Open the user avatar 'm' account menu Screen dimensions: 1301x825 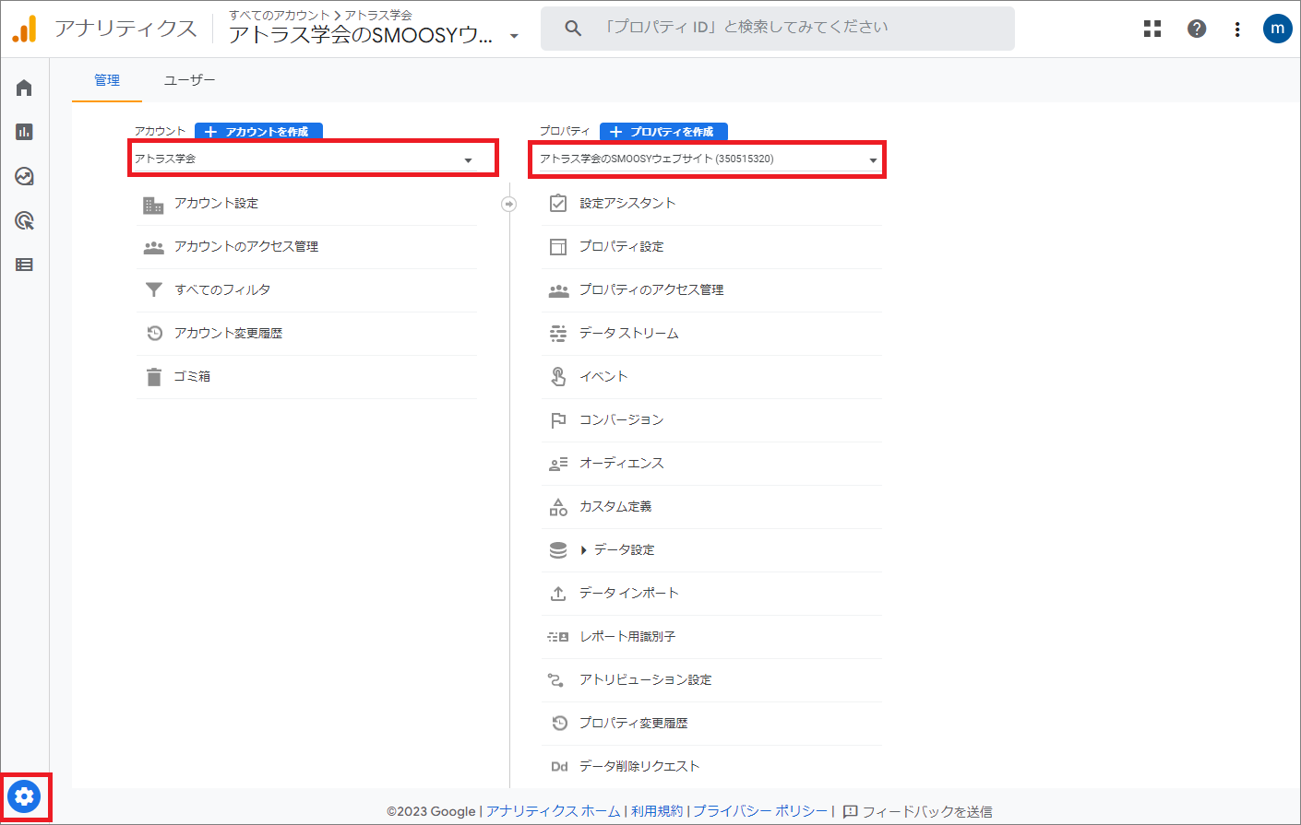pos(1277,29)
